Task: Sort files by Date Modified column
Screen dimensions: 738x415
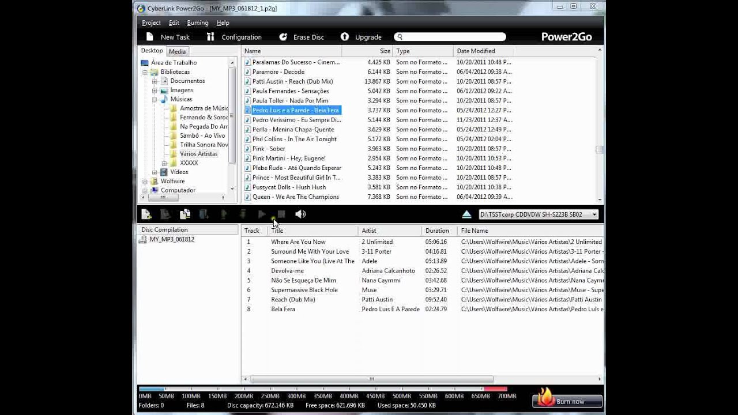Action: pyautogui.click(x=483, y=51)
